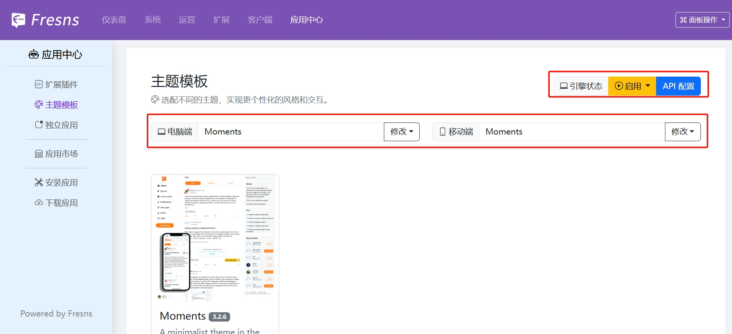Click the 移动端 Moments theme field
Screen dimensions: 732x334
point(572,132)
